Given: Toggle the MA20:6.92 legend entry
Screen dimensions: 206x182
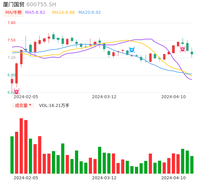Looking at the screenshot, I should tap(89, 13).
